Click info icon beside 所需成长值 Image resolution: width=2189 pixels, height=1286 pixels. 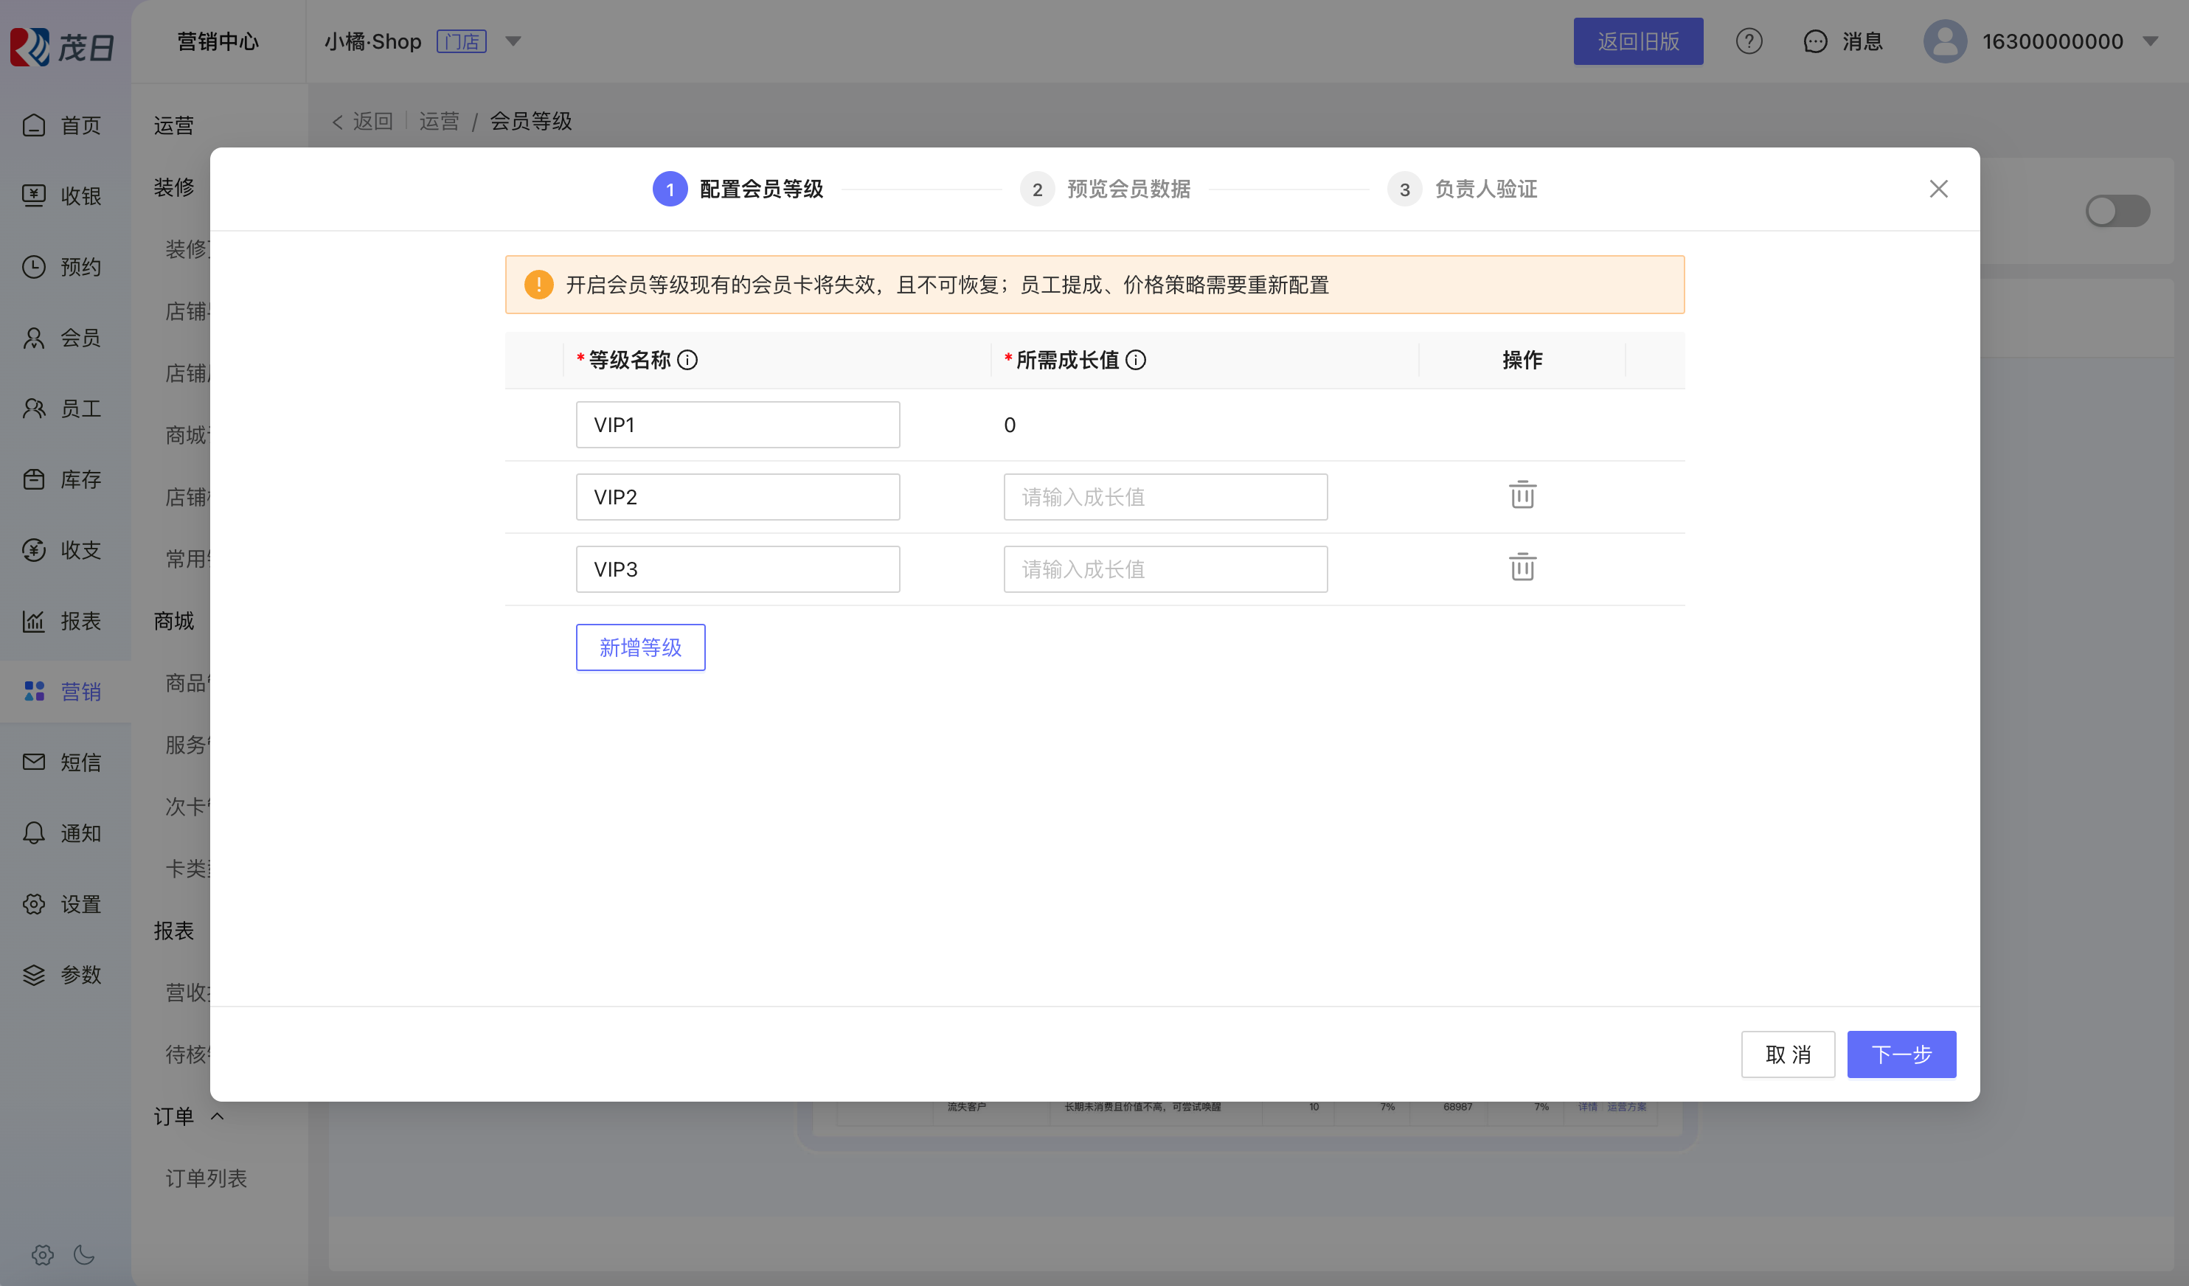click(x=1135, y=360)
